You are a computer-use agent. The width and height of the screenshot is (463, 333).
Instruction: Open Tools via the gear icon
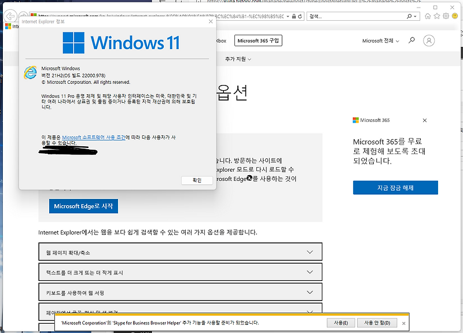point(445,16)
